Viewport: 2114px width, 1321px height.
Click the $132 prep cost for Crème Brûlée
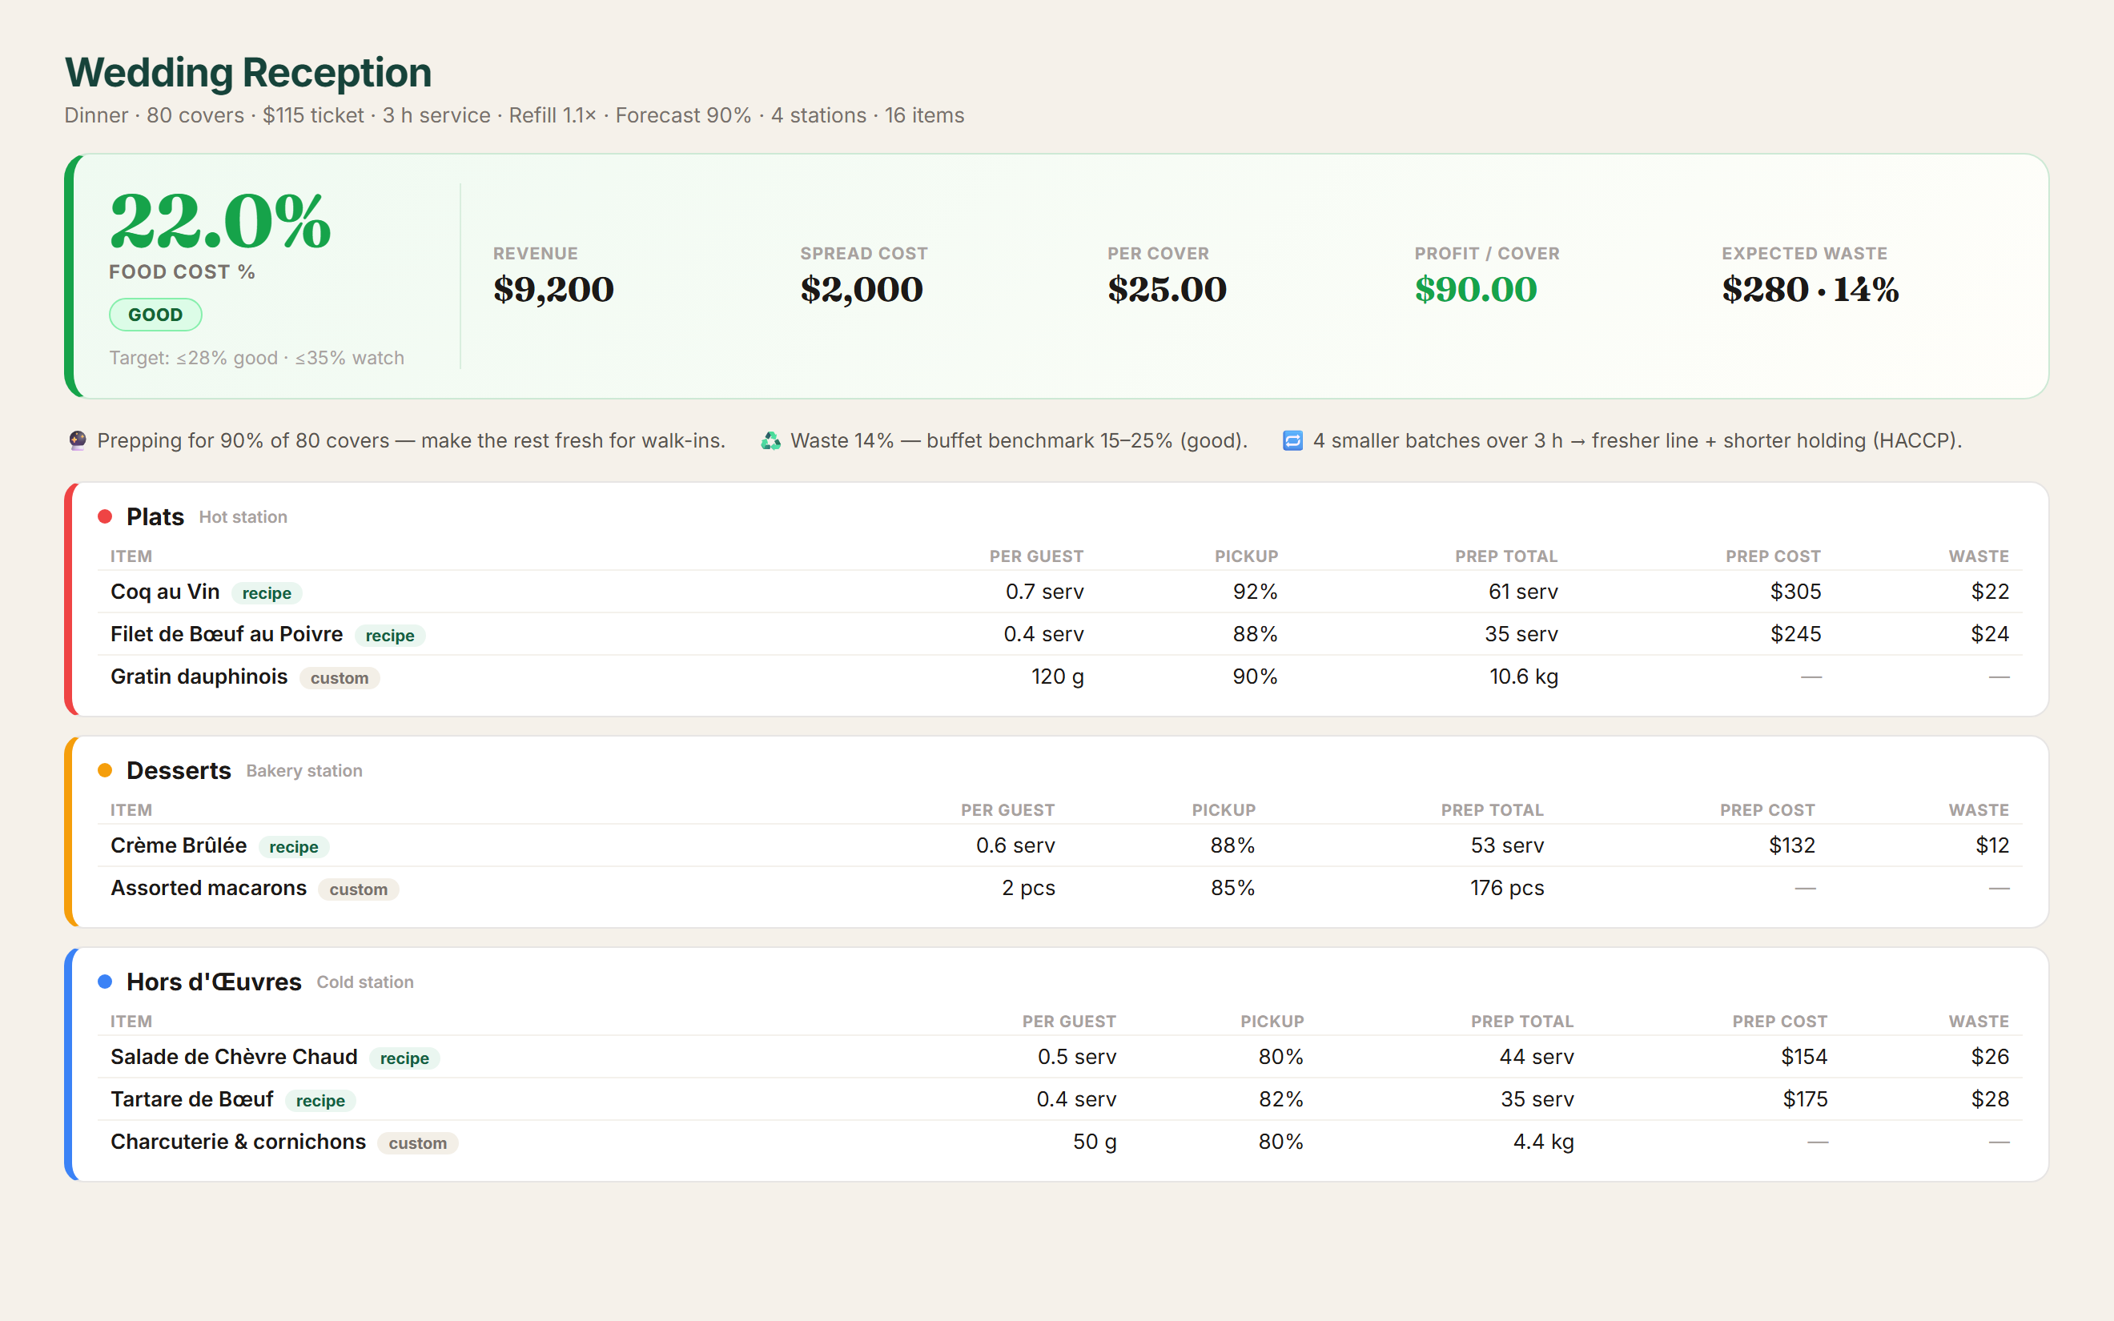[x=1791, y=845]
